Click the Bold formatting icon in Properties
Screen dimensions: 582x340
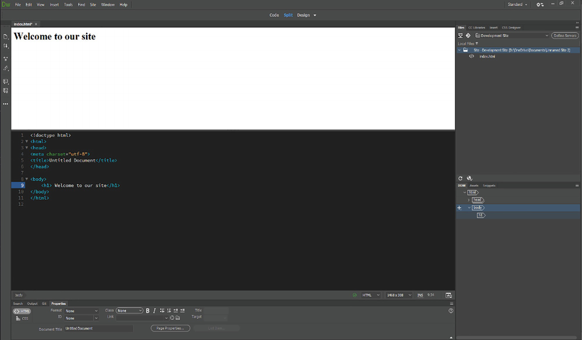tap(148, 311)
